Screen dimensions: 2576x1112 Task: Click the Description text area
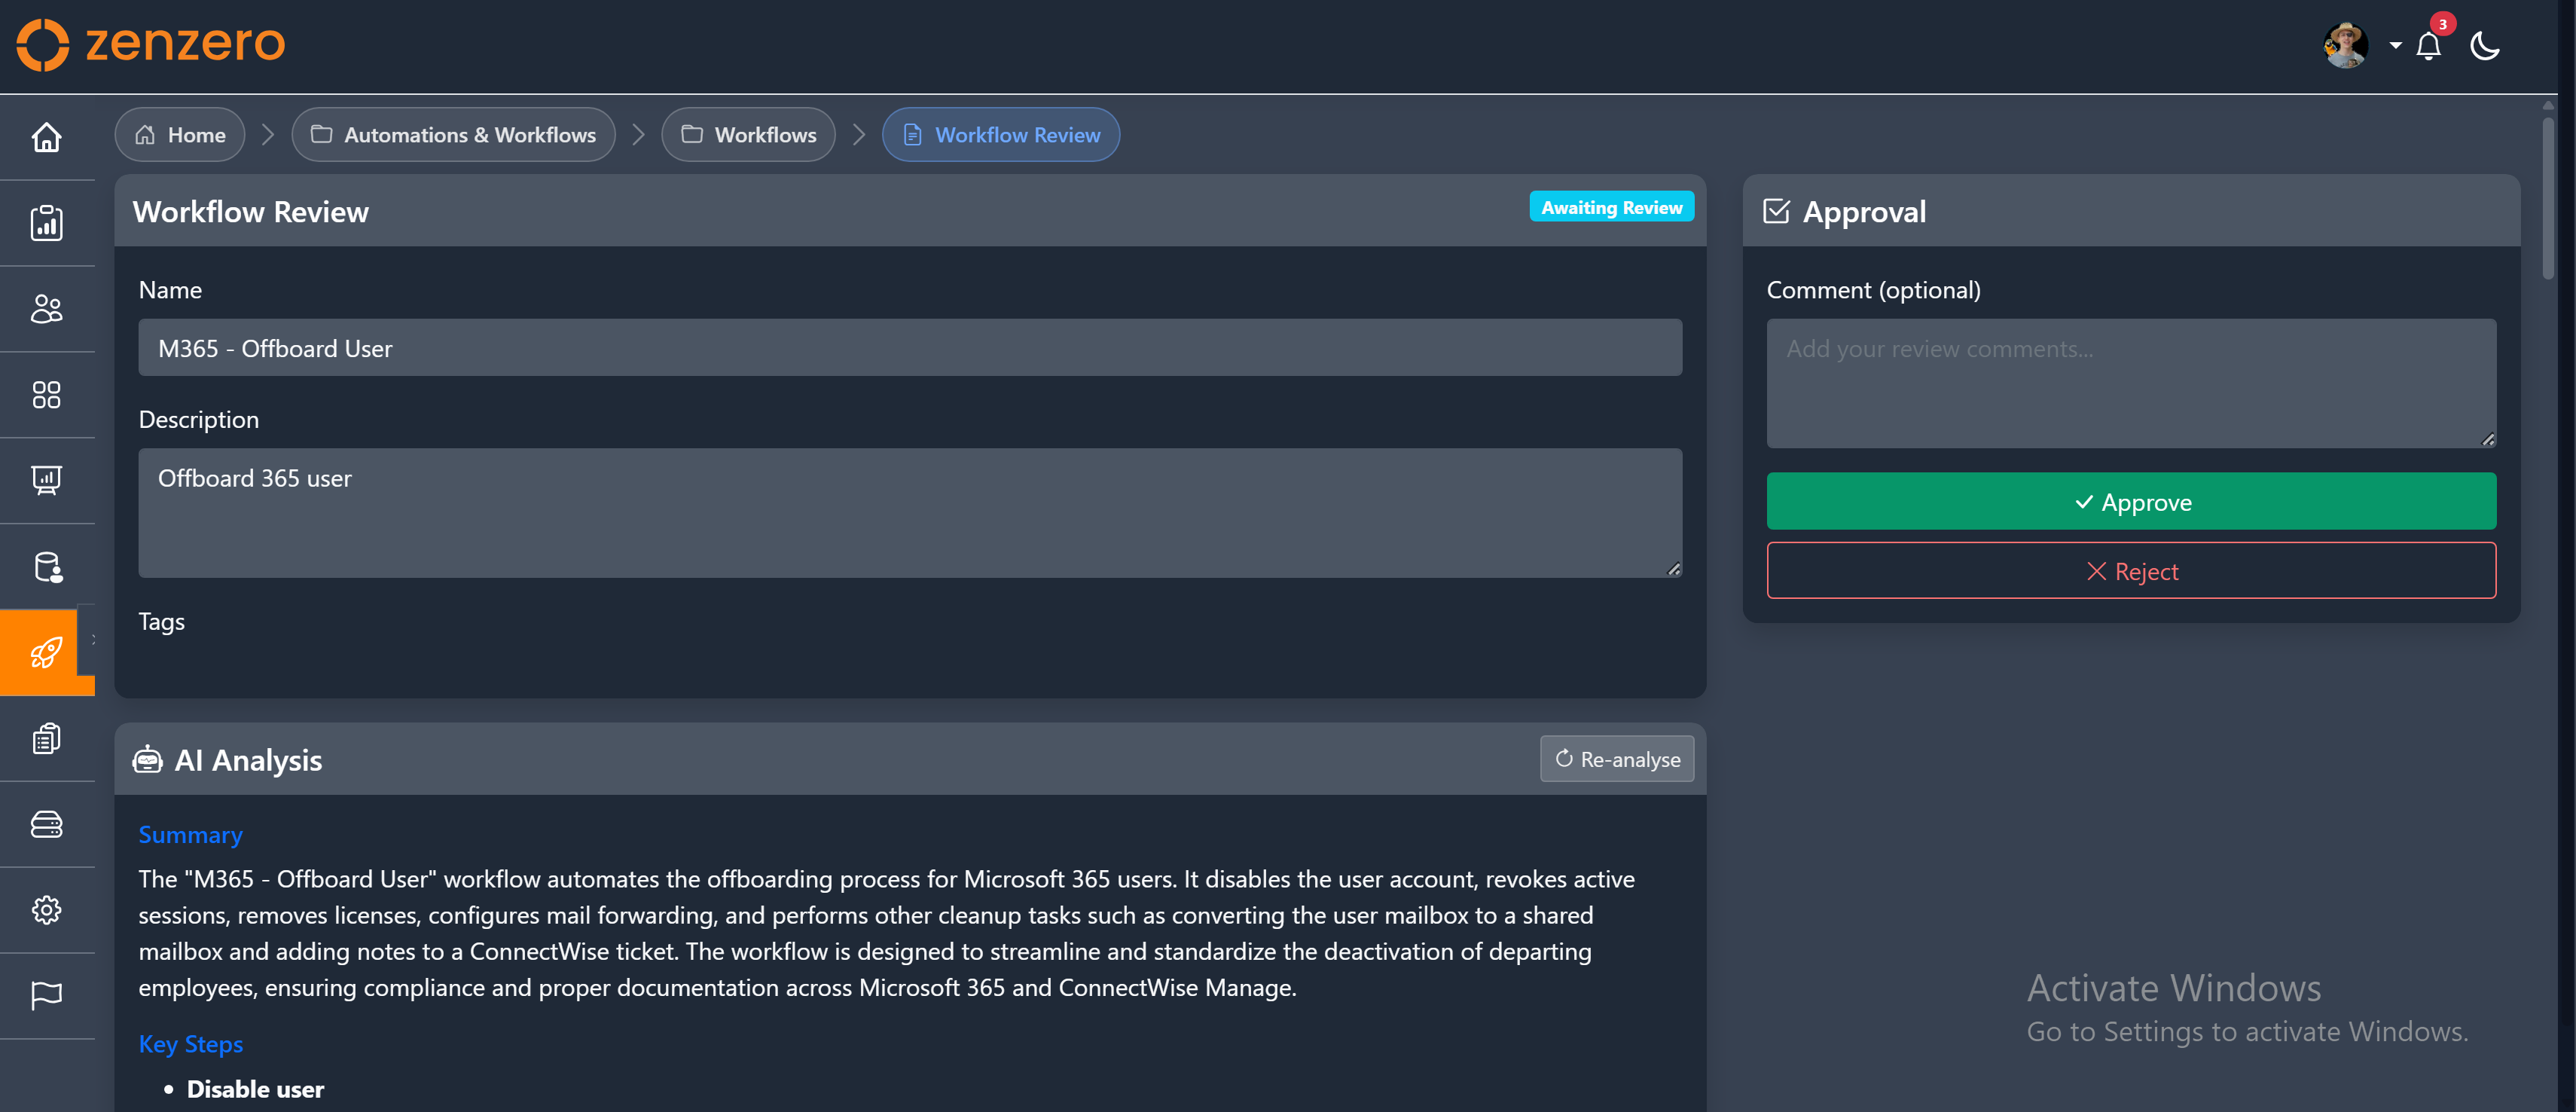click(x=910, y=513)
